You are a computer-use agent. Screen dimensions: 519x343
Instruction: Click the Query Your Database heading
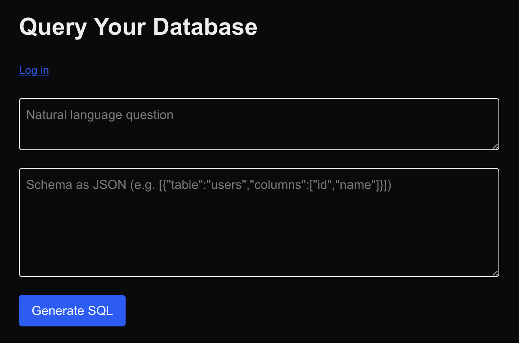click(138, 27)
